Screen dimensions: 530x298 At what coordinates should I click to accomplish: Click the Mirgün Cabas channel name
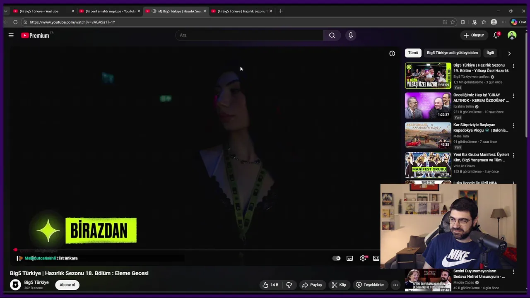(x=464, y=283)
